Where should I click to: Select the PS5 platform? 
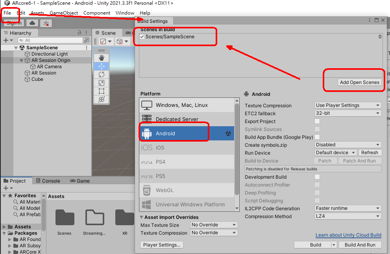(x=187, y=176)
